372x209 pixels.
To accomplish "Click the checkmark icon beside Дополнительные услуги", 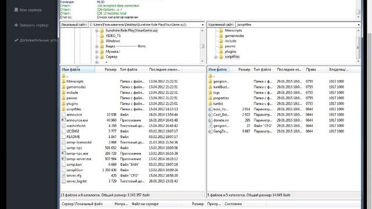I will tap(16, 40).
